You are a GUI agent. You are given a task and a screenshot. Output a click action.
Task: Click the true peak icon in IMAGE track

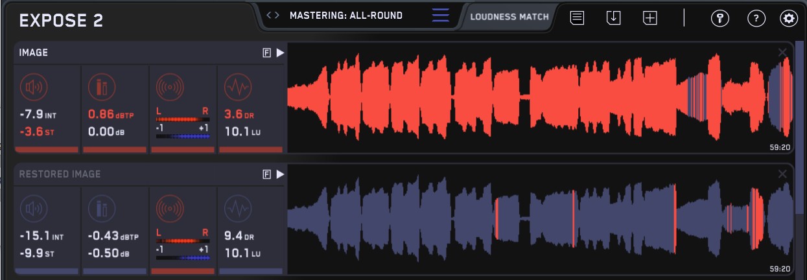102,86
